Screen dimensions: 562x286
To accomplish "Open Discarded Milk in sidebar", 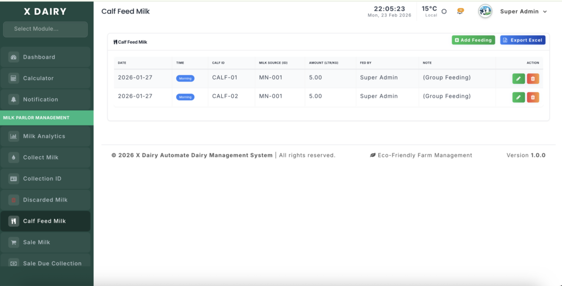I will coord(46,200).
